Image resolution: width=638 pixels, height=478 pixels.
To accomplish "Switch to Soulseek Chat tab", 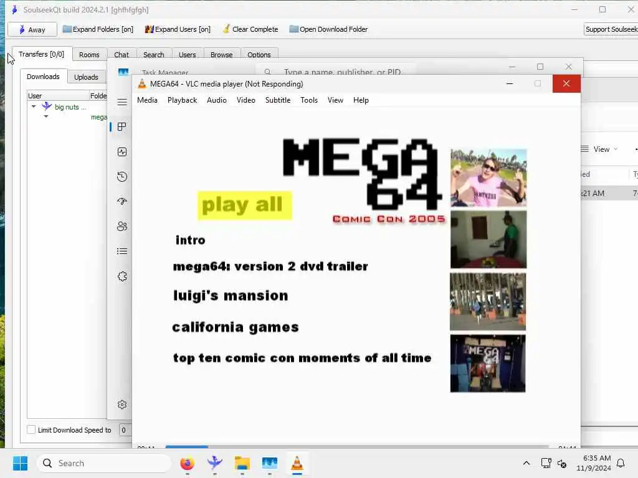I will click(121, 55).
